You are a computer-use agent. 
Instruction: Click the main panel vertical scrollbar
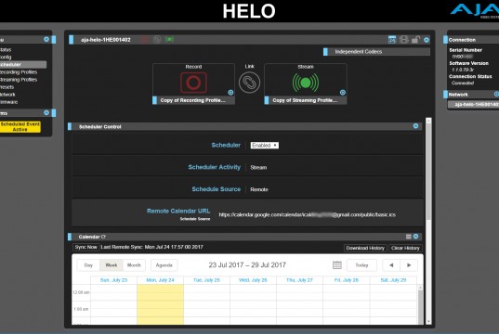428,172
